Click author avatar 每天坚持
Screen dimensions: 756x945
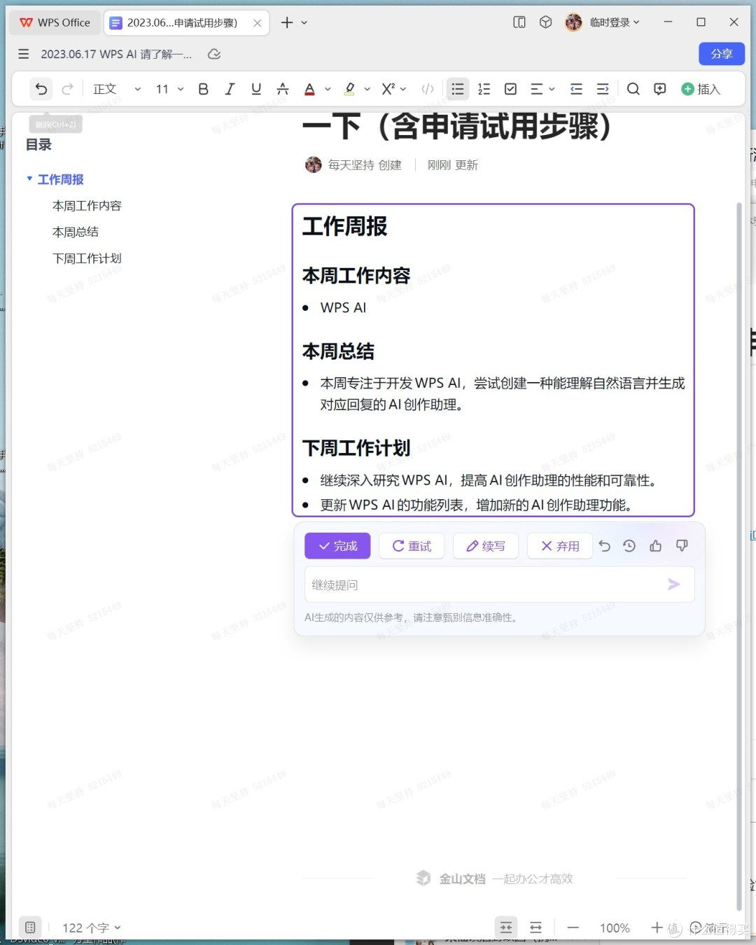314,165
